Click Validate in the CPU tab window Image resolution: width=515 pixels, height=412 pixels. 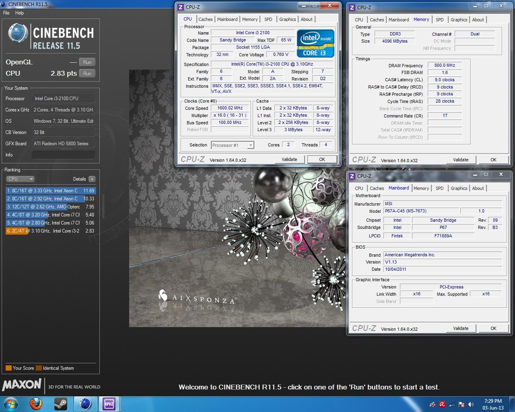click(x=289, y=159)
